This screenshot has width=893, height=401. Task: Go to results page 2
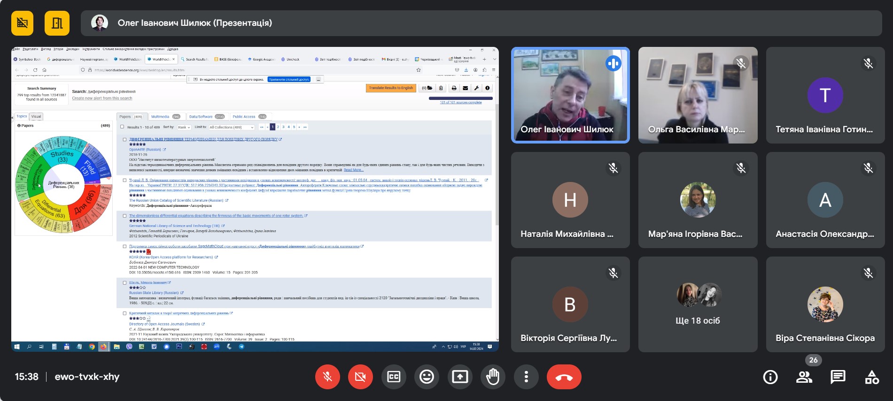pyautogui.click(x=278, y=127)
